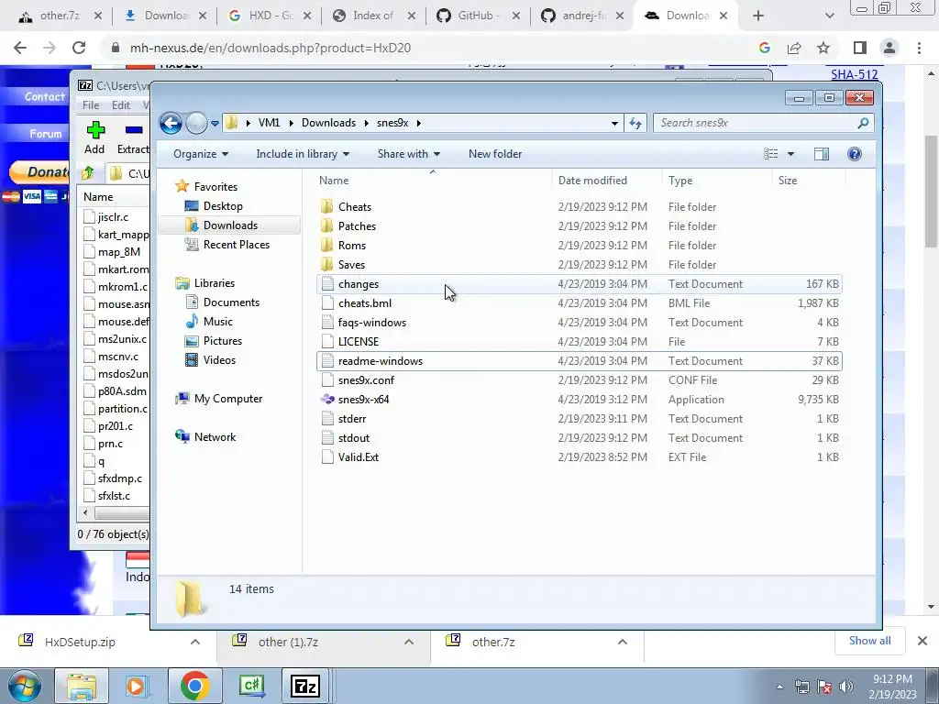Open Videos library in sidebar
Image resolution: width=939 pixels, height=704 pixels.
click(219, 359)
